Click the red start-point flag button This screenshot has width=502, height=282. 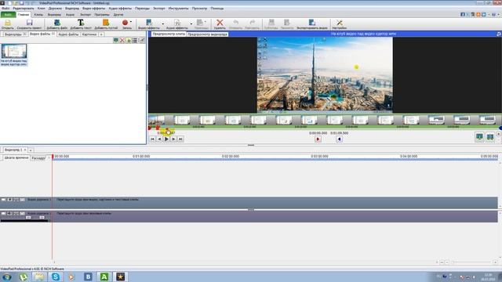coord(318,139)
